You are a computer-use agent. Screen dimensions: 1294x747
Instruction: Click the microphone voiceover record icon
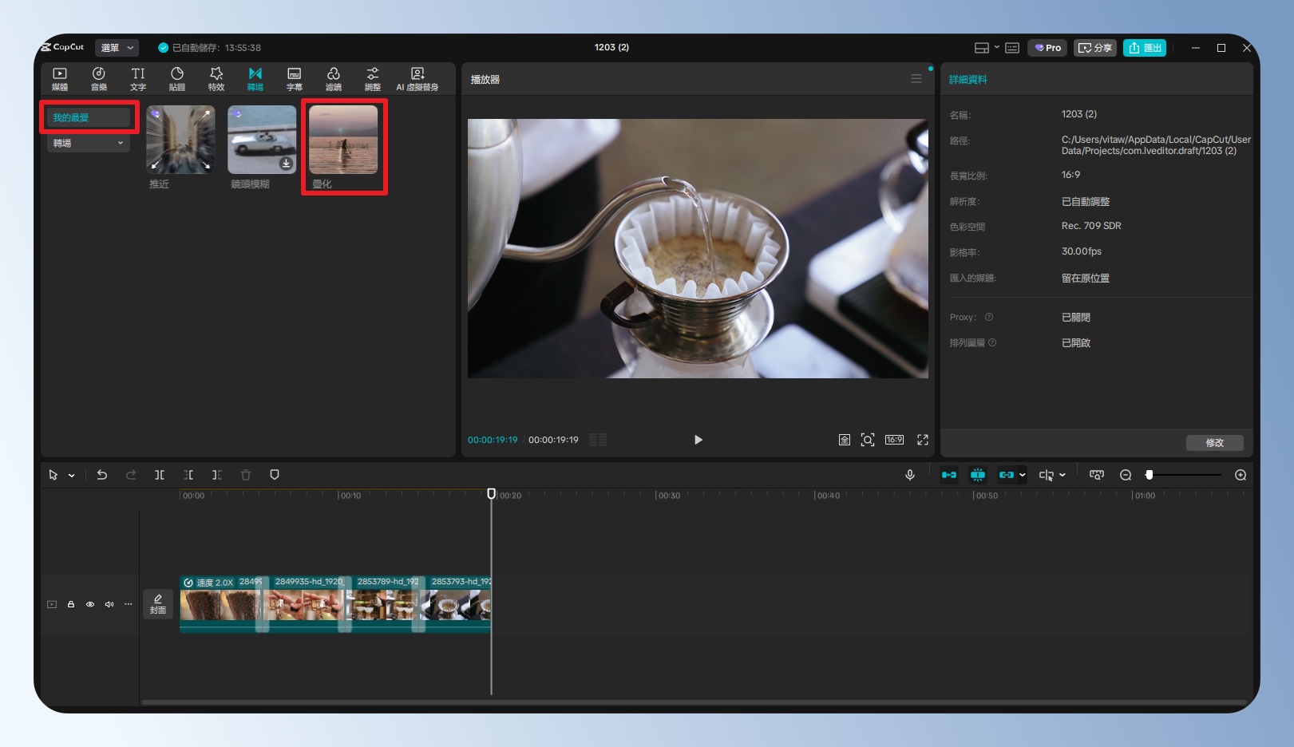pos(909,475)
